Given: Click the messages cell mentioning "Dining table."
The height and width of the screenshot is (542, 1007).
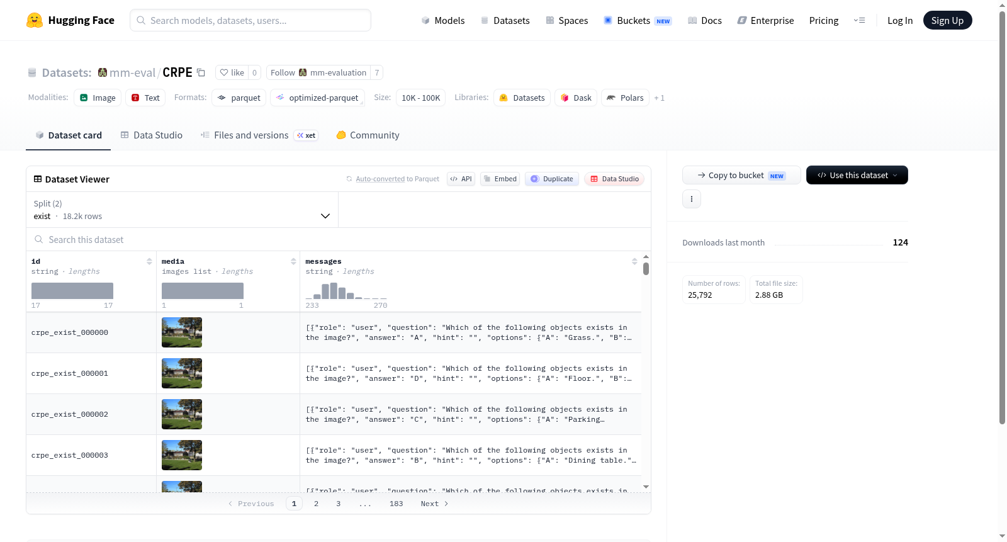Looking at the screenshot, I should point(471,455).
